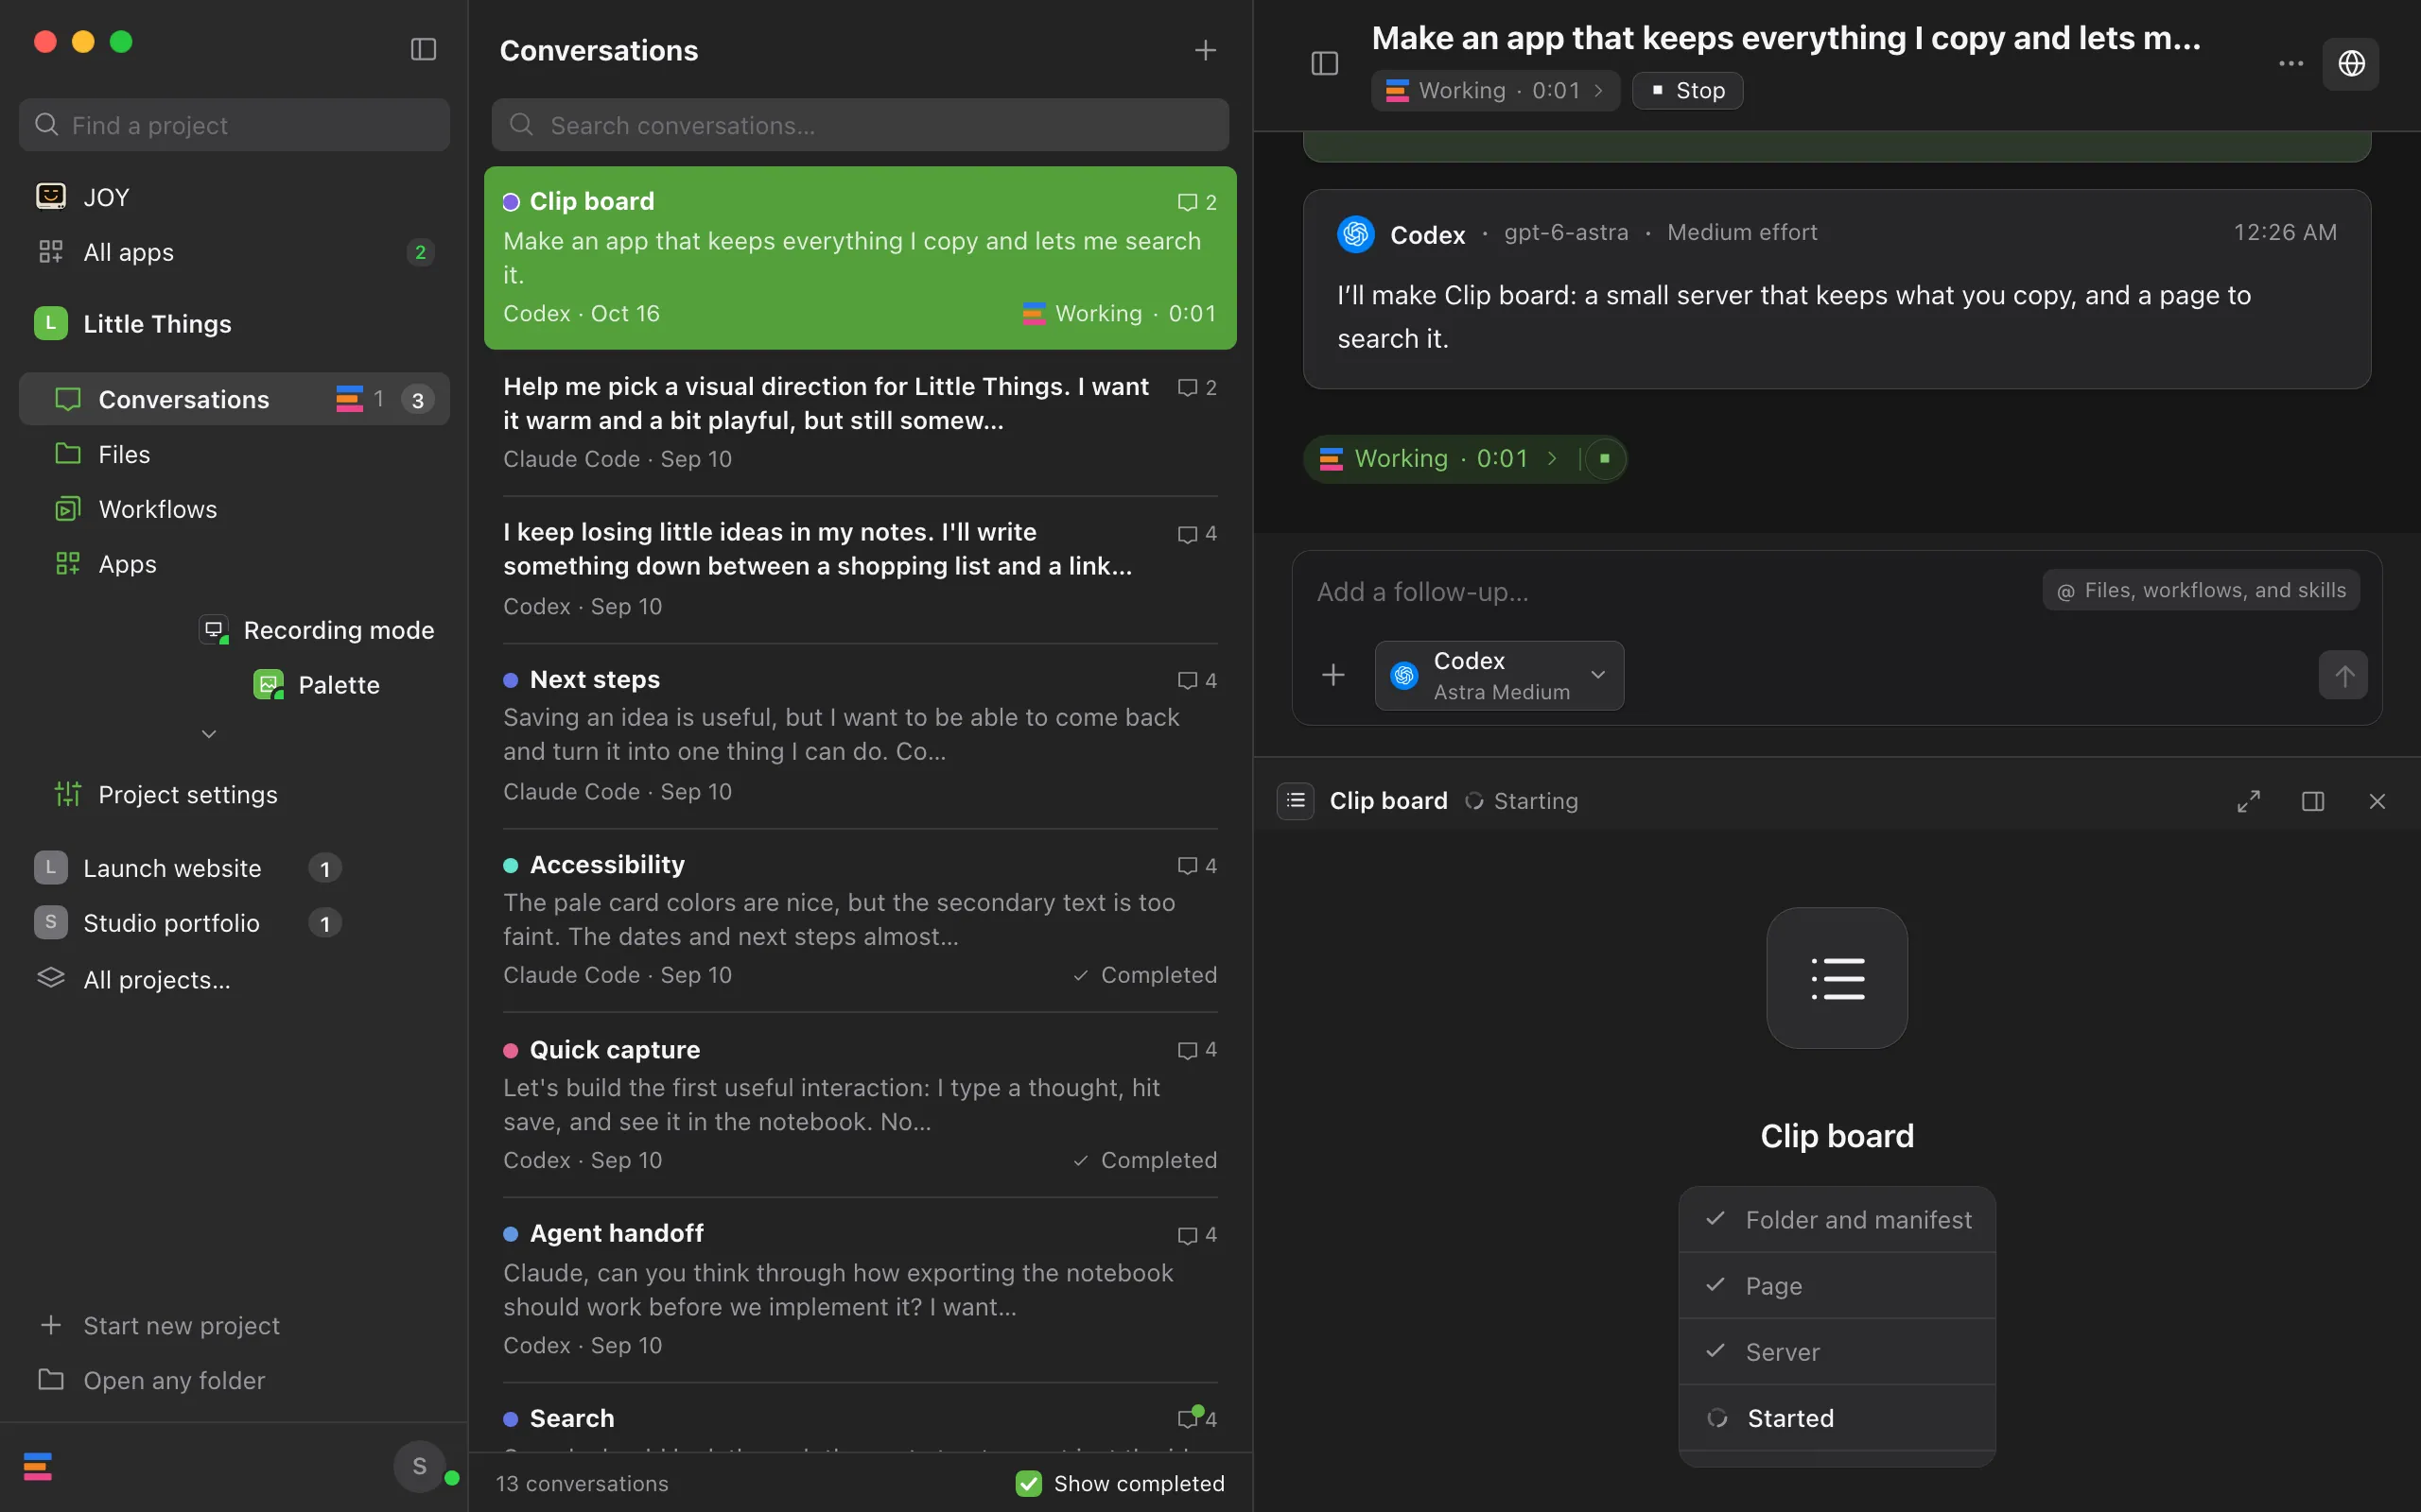Click the Page step
2421x1512 pixels.
pyautogui.click(x=1837, y=1285)
